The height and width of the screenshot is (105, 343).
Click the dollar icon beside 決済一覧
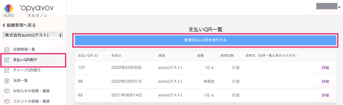7,81
